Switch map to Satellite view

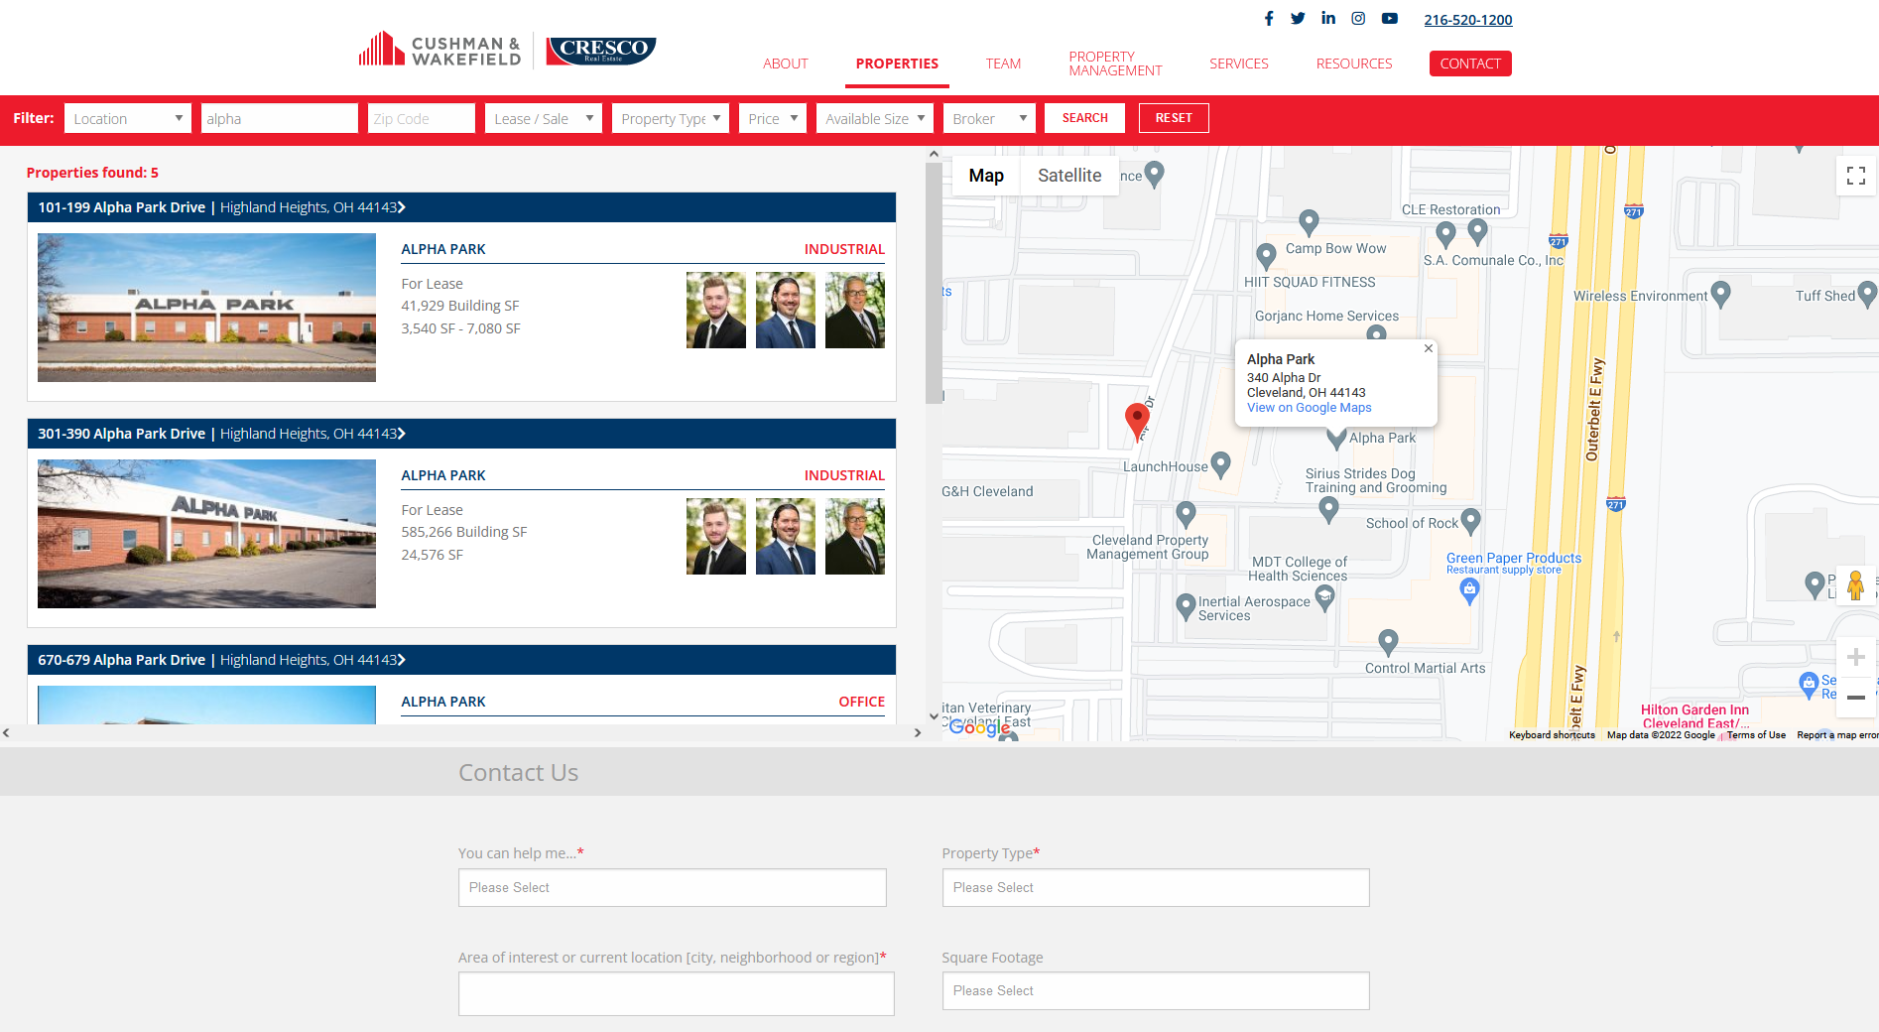point(1069,176)
